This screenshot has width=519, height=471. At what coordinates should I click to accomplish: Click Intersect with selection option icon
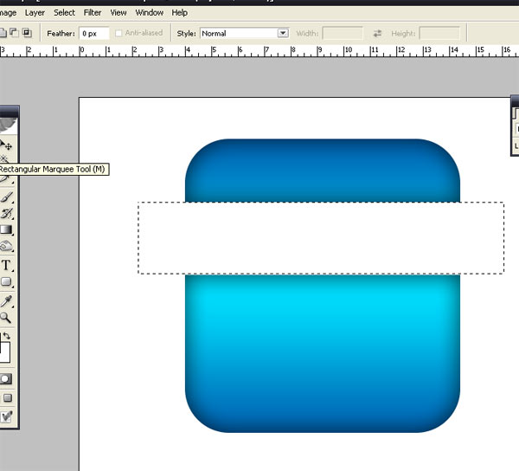click(27, 32)
